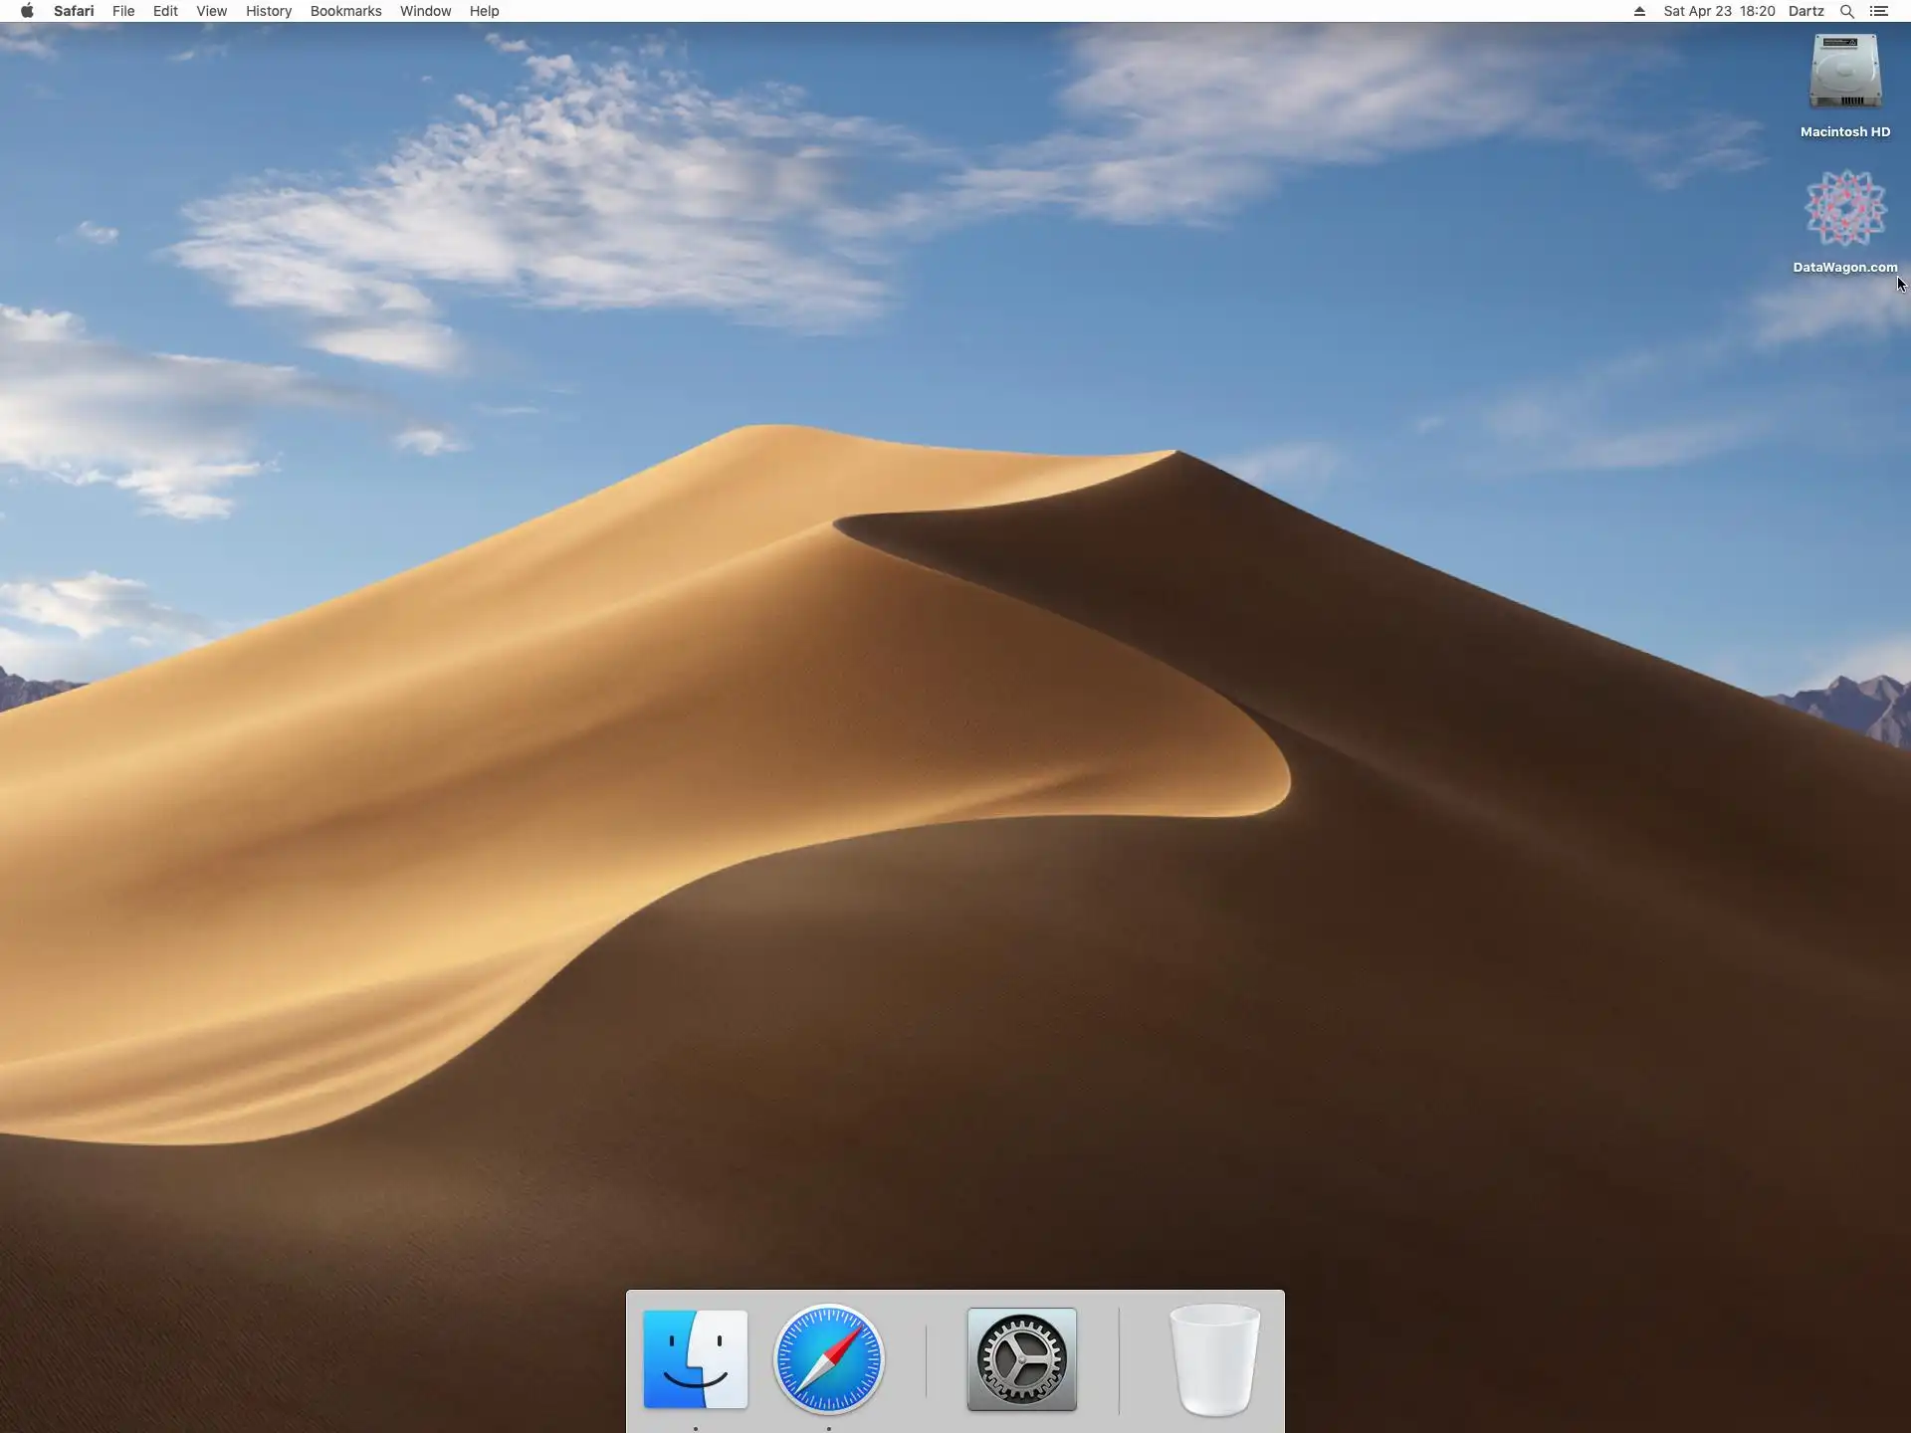This screenshot has height=1433, width=1911.
Task: Launch Finder from the Dock
Action: [x=695, y=1359]
